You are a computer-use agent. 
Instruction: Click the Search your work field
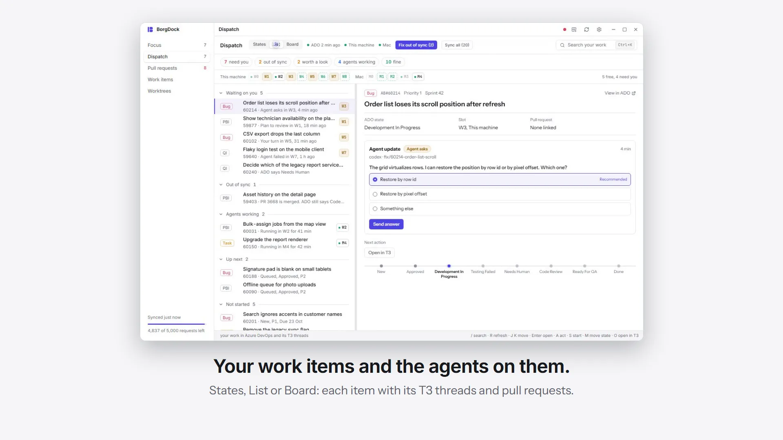click(x=596, y=45)
